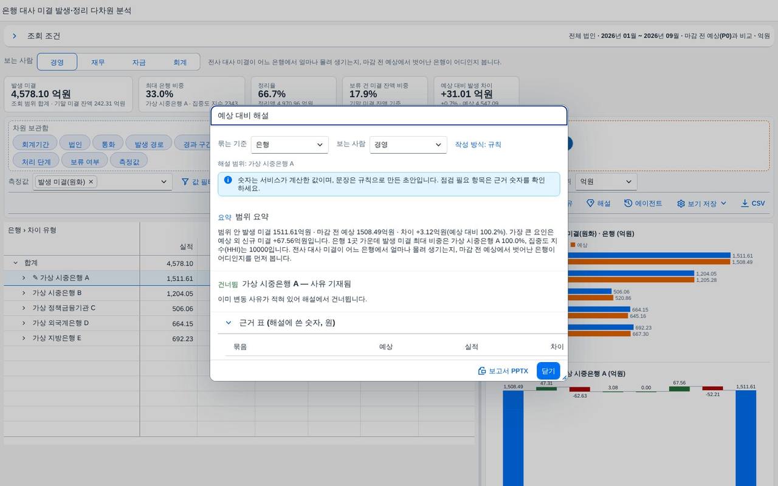This screenshot has width=778, height=486.
Task: Open the 묶는 기준 은행 dropdown
Action: point(289,145)
